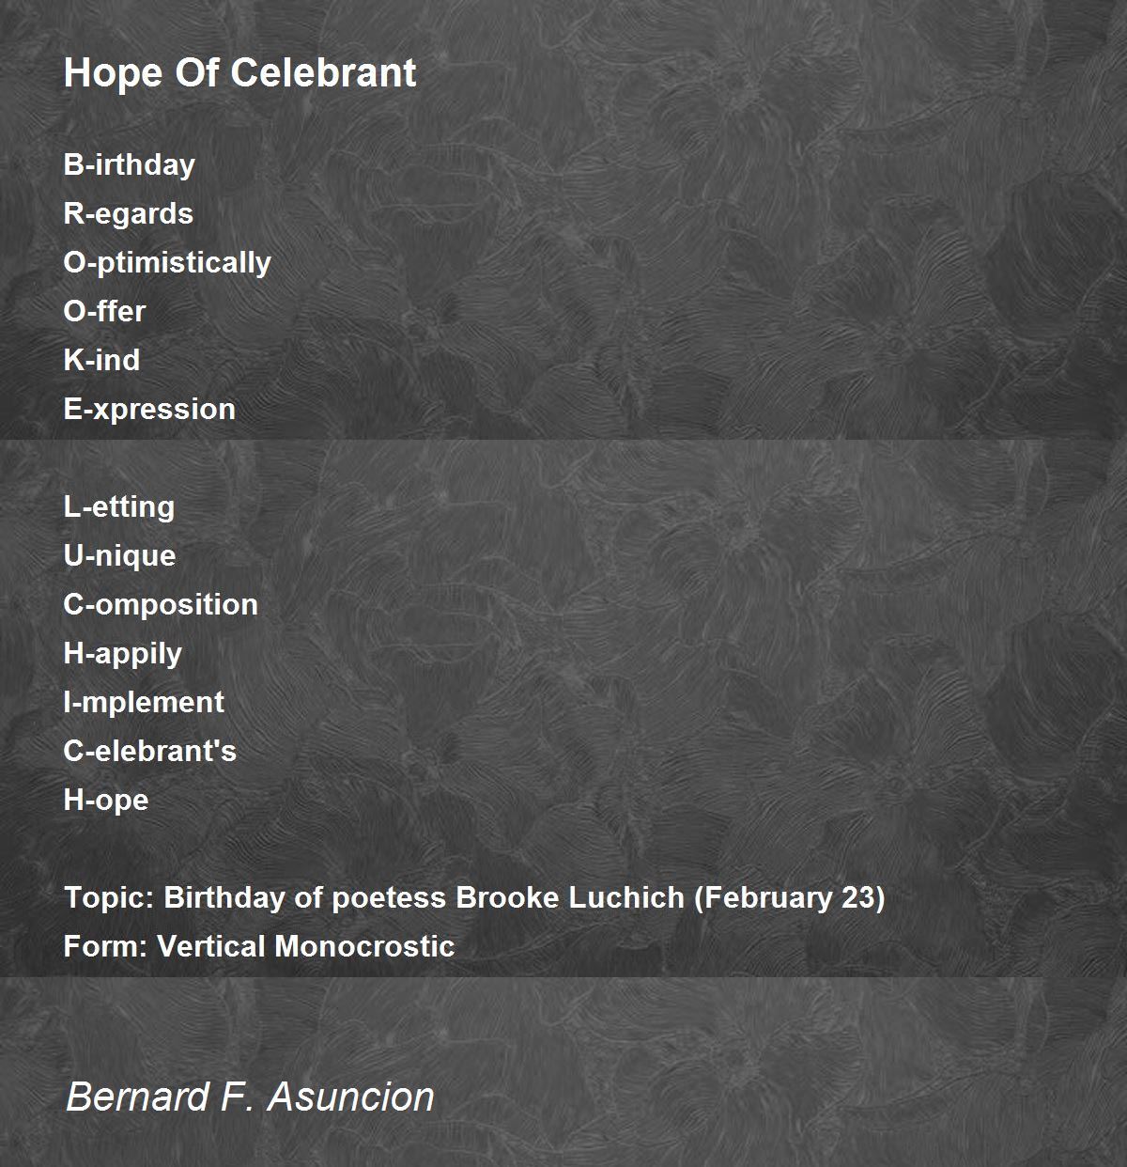Click the word E-xpression
The image size is (1127, 1167).
pyautogui.click(x=149, y=410)
